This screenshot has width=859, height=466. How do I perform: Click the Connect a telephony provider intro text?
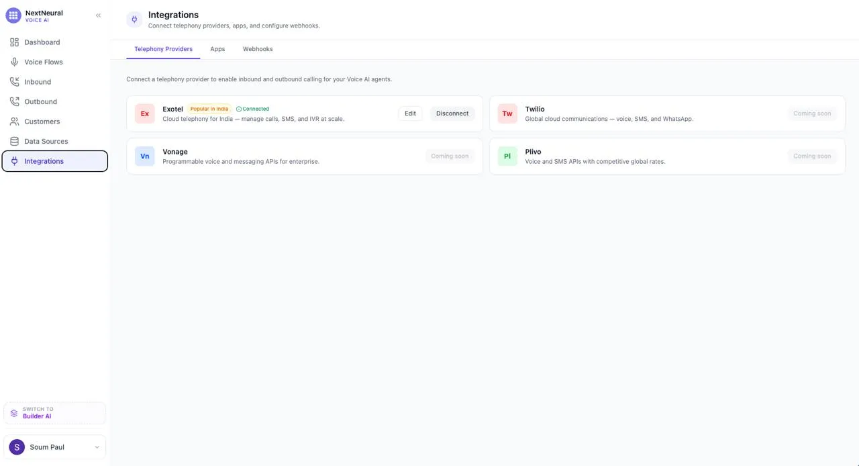[259, 79]
